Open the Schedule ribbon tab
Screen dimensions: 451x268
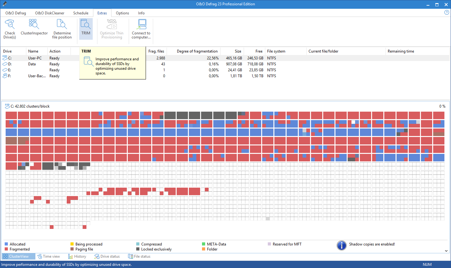pyautogui.click(x=81, y=13)
